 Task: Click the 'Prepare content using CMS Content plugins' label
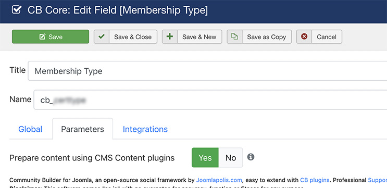click(92, 158)
